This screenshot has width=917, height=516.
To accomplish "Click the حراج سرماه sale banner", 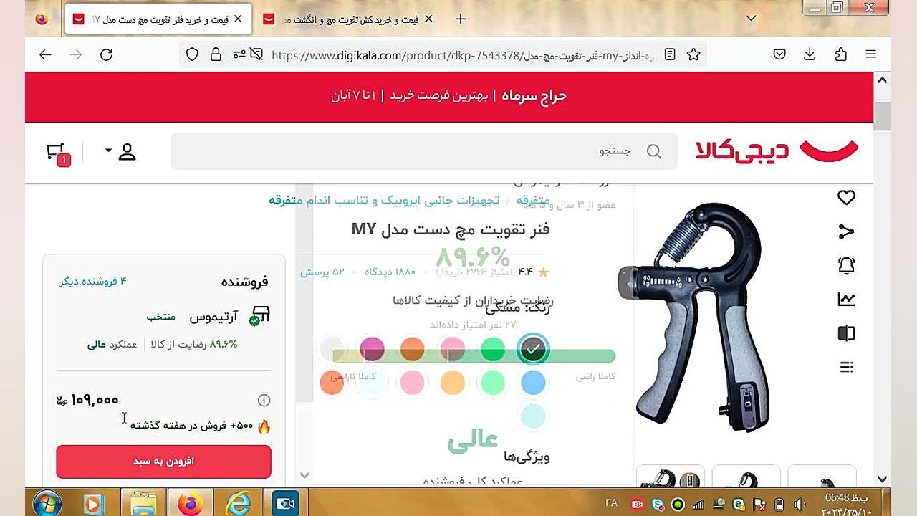I will click(449, 96).
